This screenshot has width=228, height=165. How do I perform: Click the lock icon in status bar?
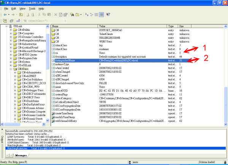click(x=225, y=162)
